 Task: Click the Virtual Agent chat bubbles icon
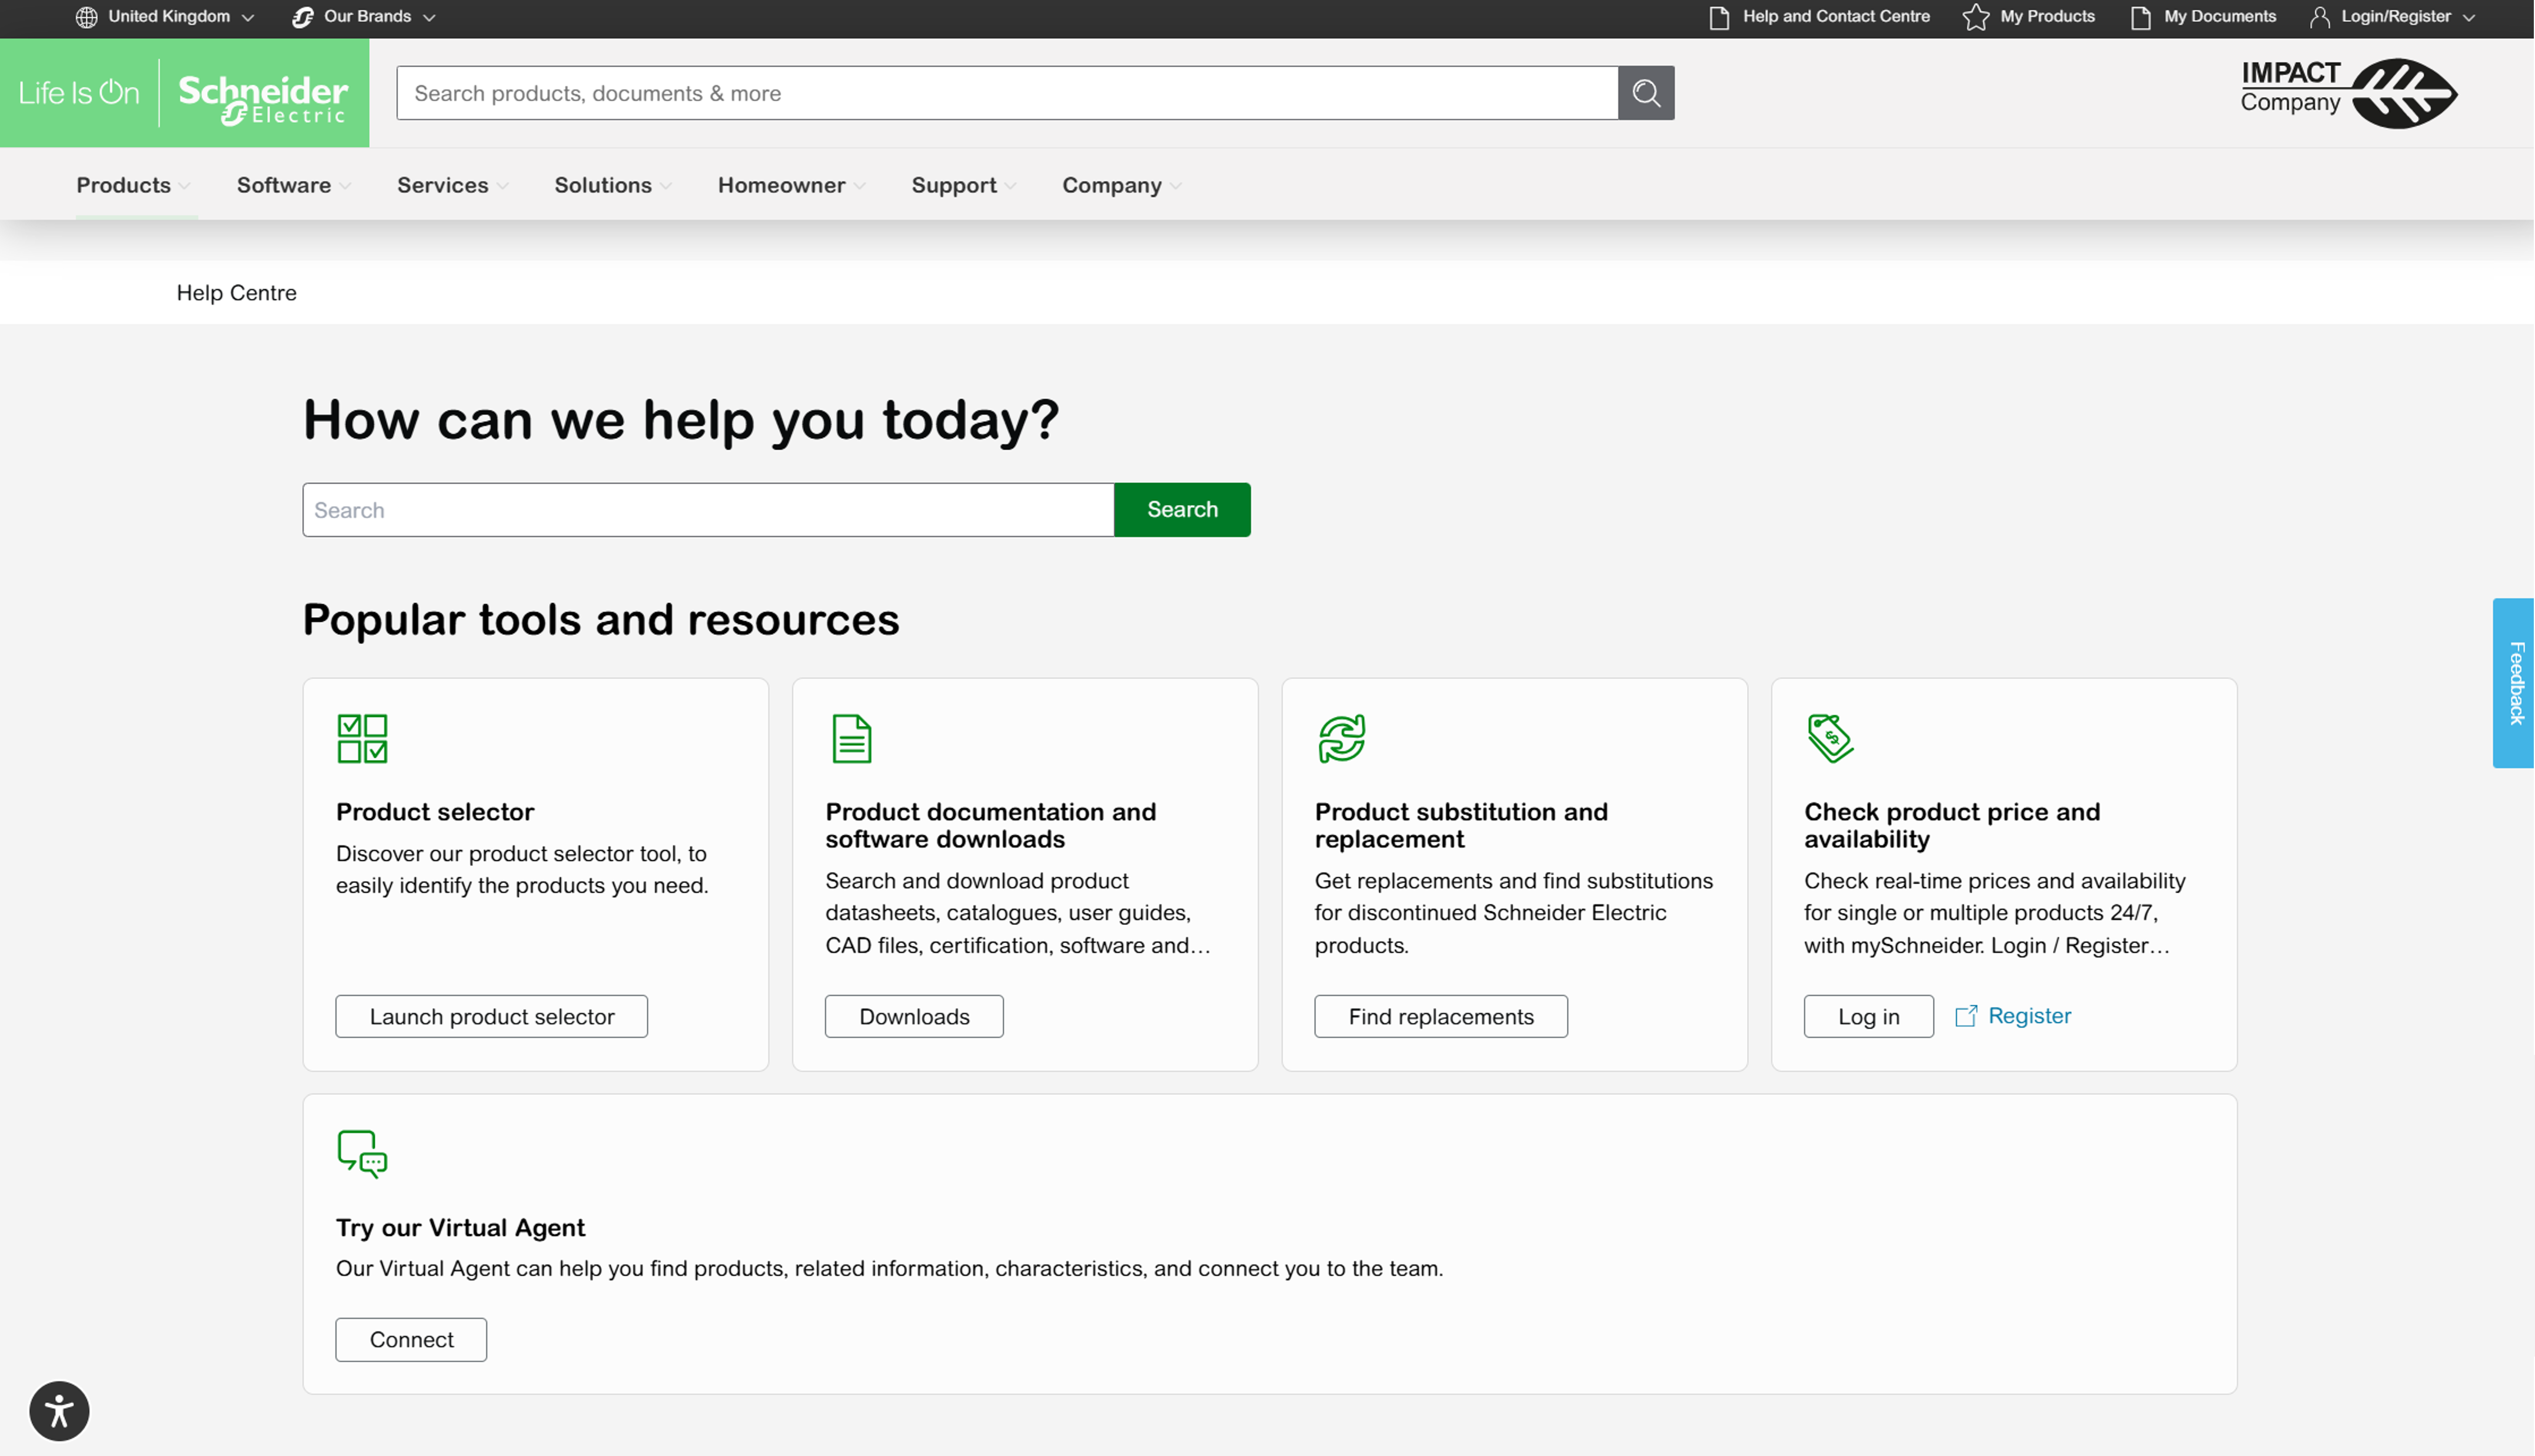(x=362, y=1154)
